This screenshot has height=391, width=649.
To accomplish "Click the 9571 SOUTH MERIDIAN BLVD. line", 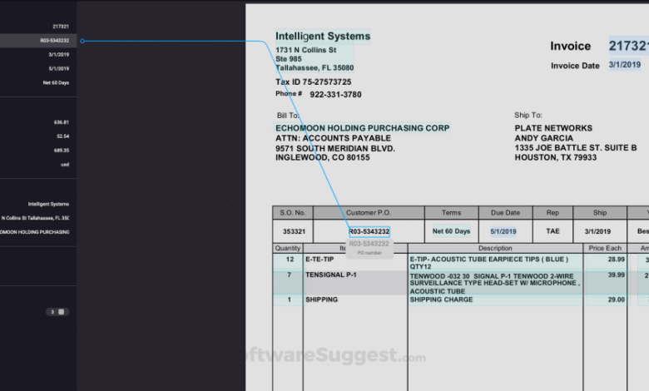I will tap(335, 148).
